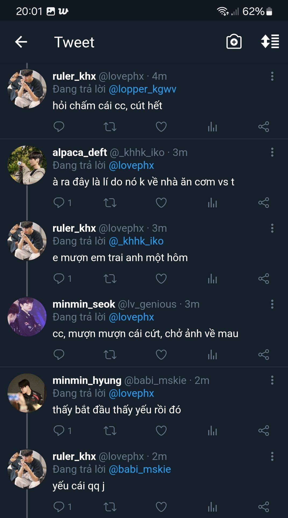Open the reply sorting icon in header

[x=270, y=42]
